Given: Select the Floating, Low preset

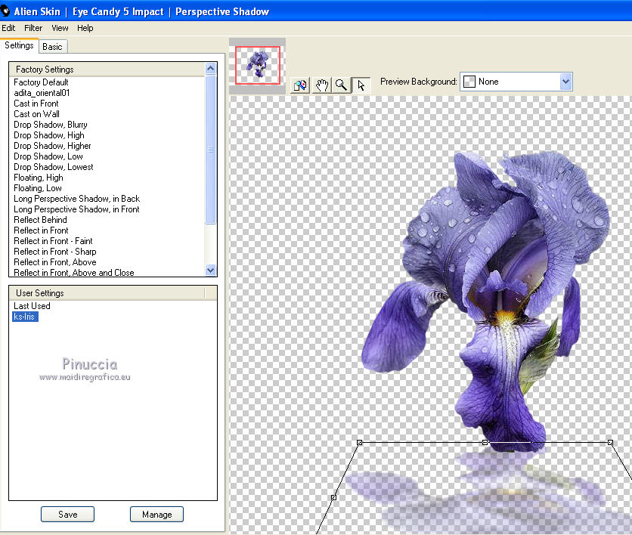Looking at the screenshot, I should (38, 188).
